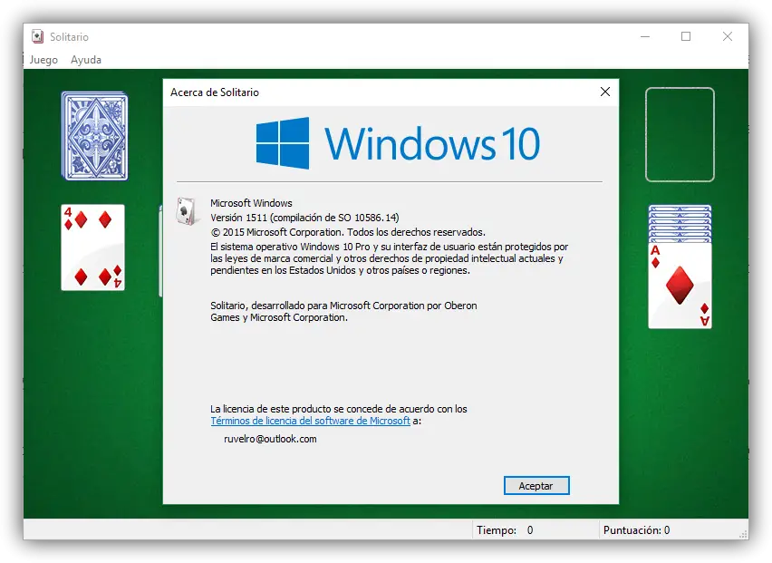The height and width of the screenshot is (563, 772).
Task: Select the four of diamonds card
Action: [x=92, y=248]
